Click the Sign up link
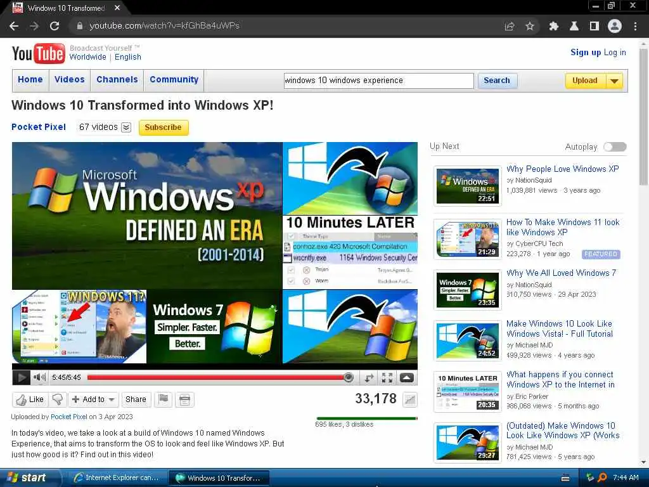The width and height of the screenshot is (649, 487). 586,52
